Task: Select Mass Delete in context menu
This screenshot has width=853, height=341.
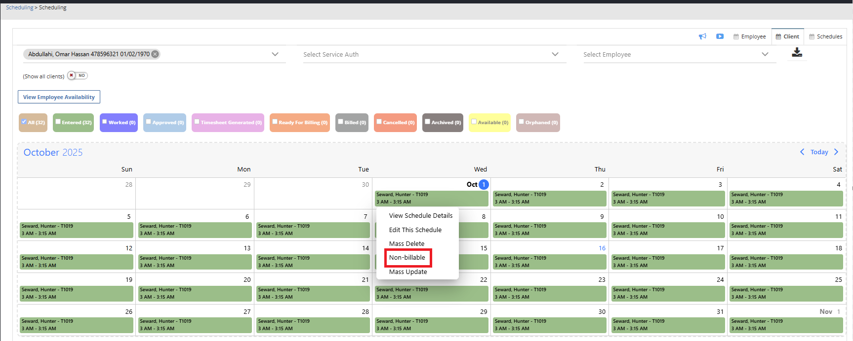Action: coord(406,243)
